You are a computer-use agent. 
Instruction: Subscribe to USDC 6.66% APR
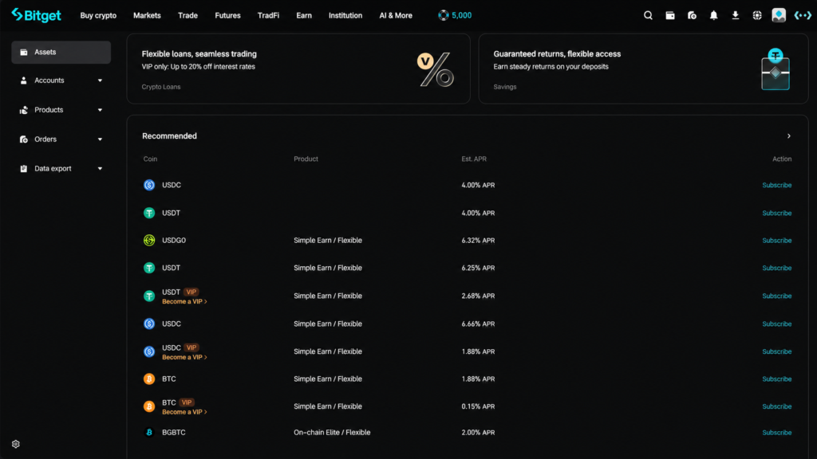coord(776,324)
